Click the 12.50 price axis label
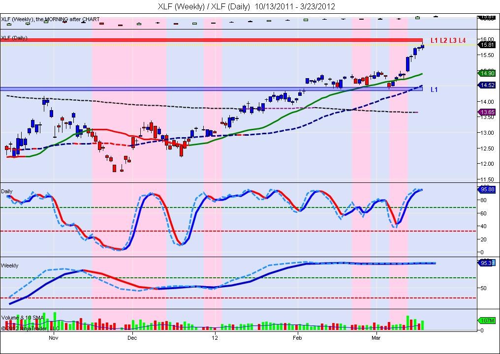The width and height of the screenshot is (500, 354). (488, 148)
